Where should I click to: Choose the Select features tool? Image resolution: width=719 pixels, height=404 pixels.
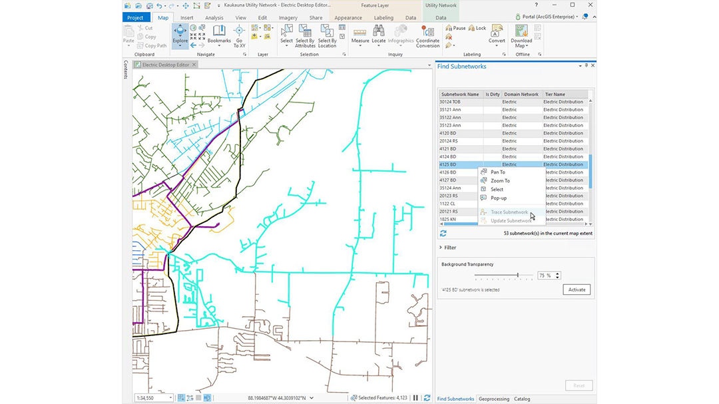coord(286,35)
